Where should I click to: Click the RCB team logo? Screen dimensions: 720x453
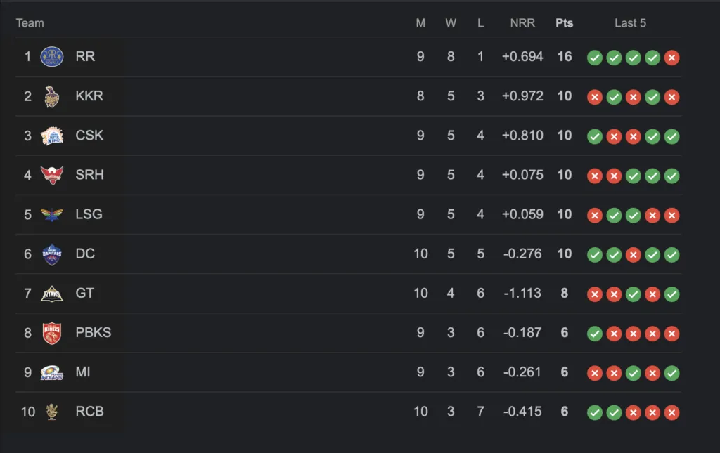click(x=52, y=412)
